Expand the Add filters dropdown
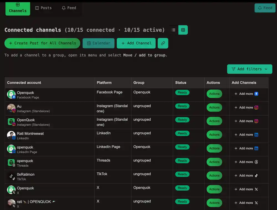The width and height of the screenshot is (277, 210). point(250,69)
